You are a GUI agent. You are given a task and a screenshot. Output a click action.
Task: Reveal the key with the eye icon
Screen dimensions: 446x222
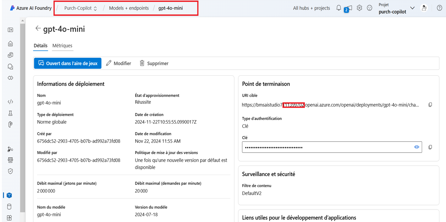417,147
